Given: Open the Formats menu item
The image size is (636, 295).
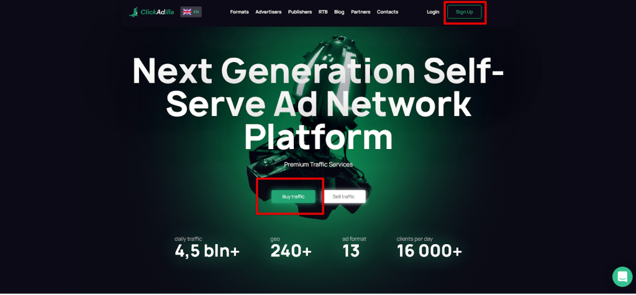Looking at the screenshot, I should [239, 12].
